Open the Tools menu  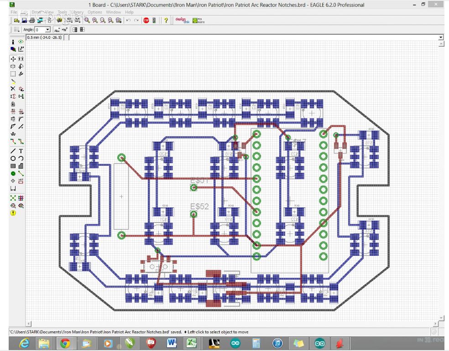(x=62, y=12)
